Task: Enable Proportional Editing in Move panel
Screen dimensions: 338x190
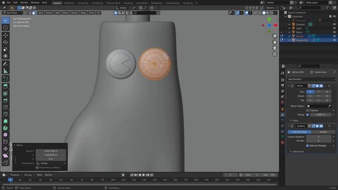Action: point(37,167)
